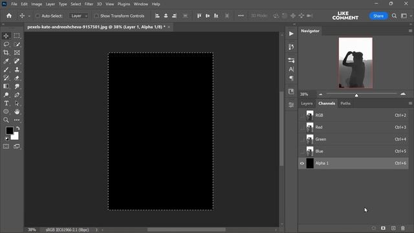Viewport: 414px width, 233px height.
Task: Hide the Alpha 1 channel
Action: point(302,163)
